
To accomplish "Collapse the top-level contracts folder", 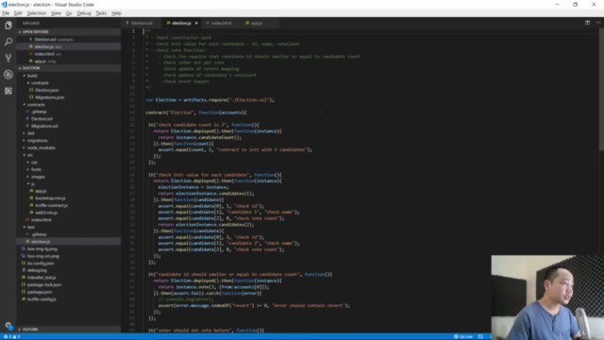I will 69,105.
